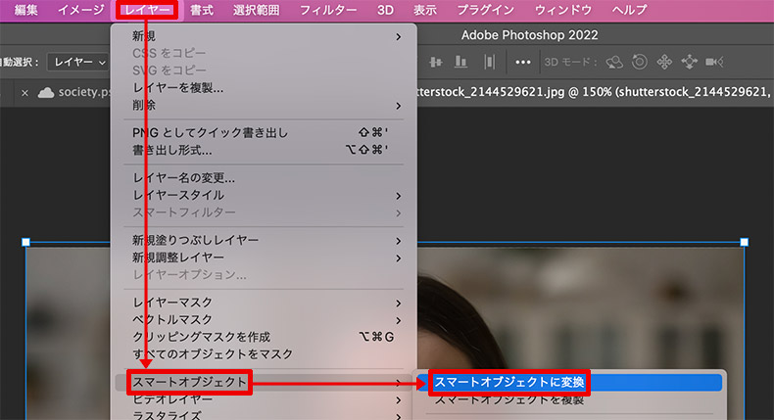Open the 自動選択 レイヤー dropdown
The height and width of the screenshot is (420, 774).
pos(79,63)
